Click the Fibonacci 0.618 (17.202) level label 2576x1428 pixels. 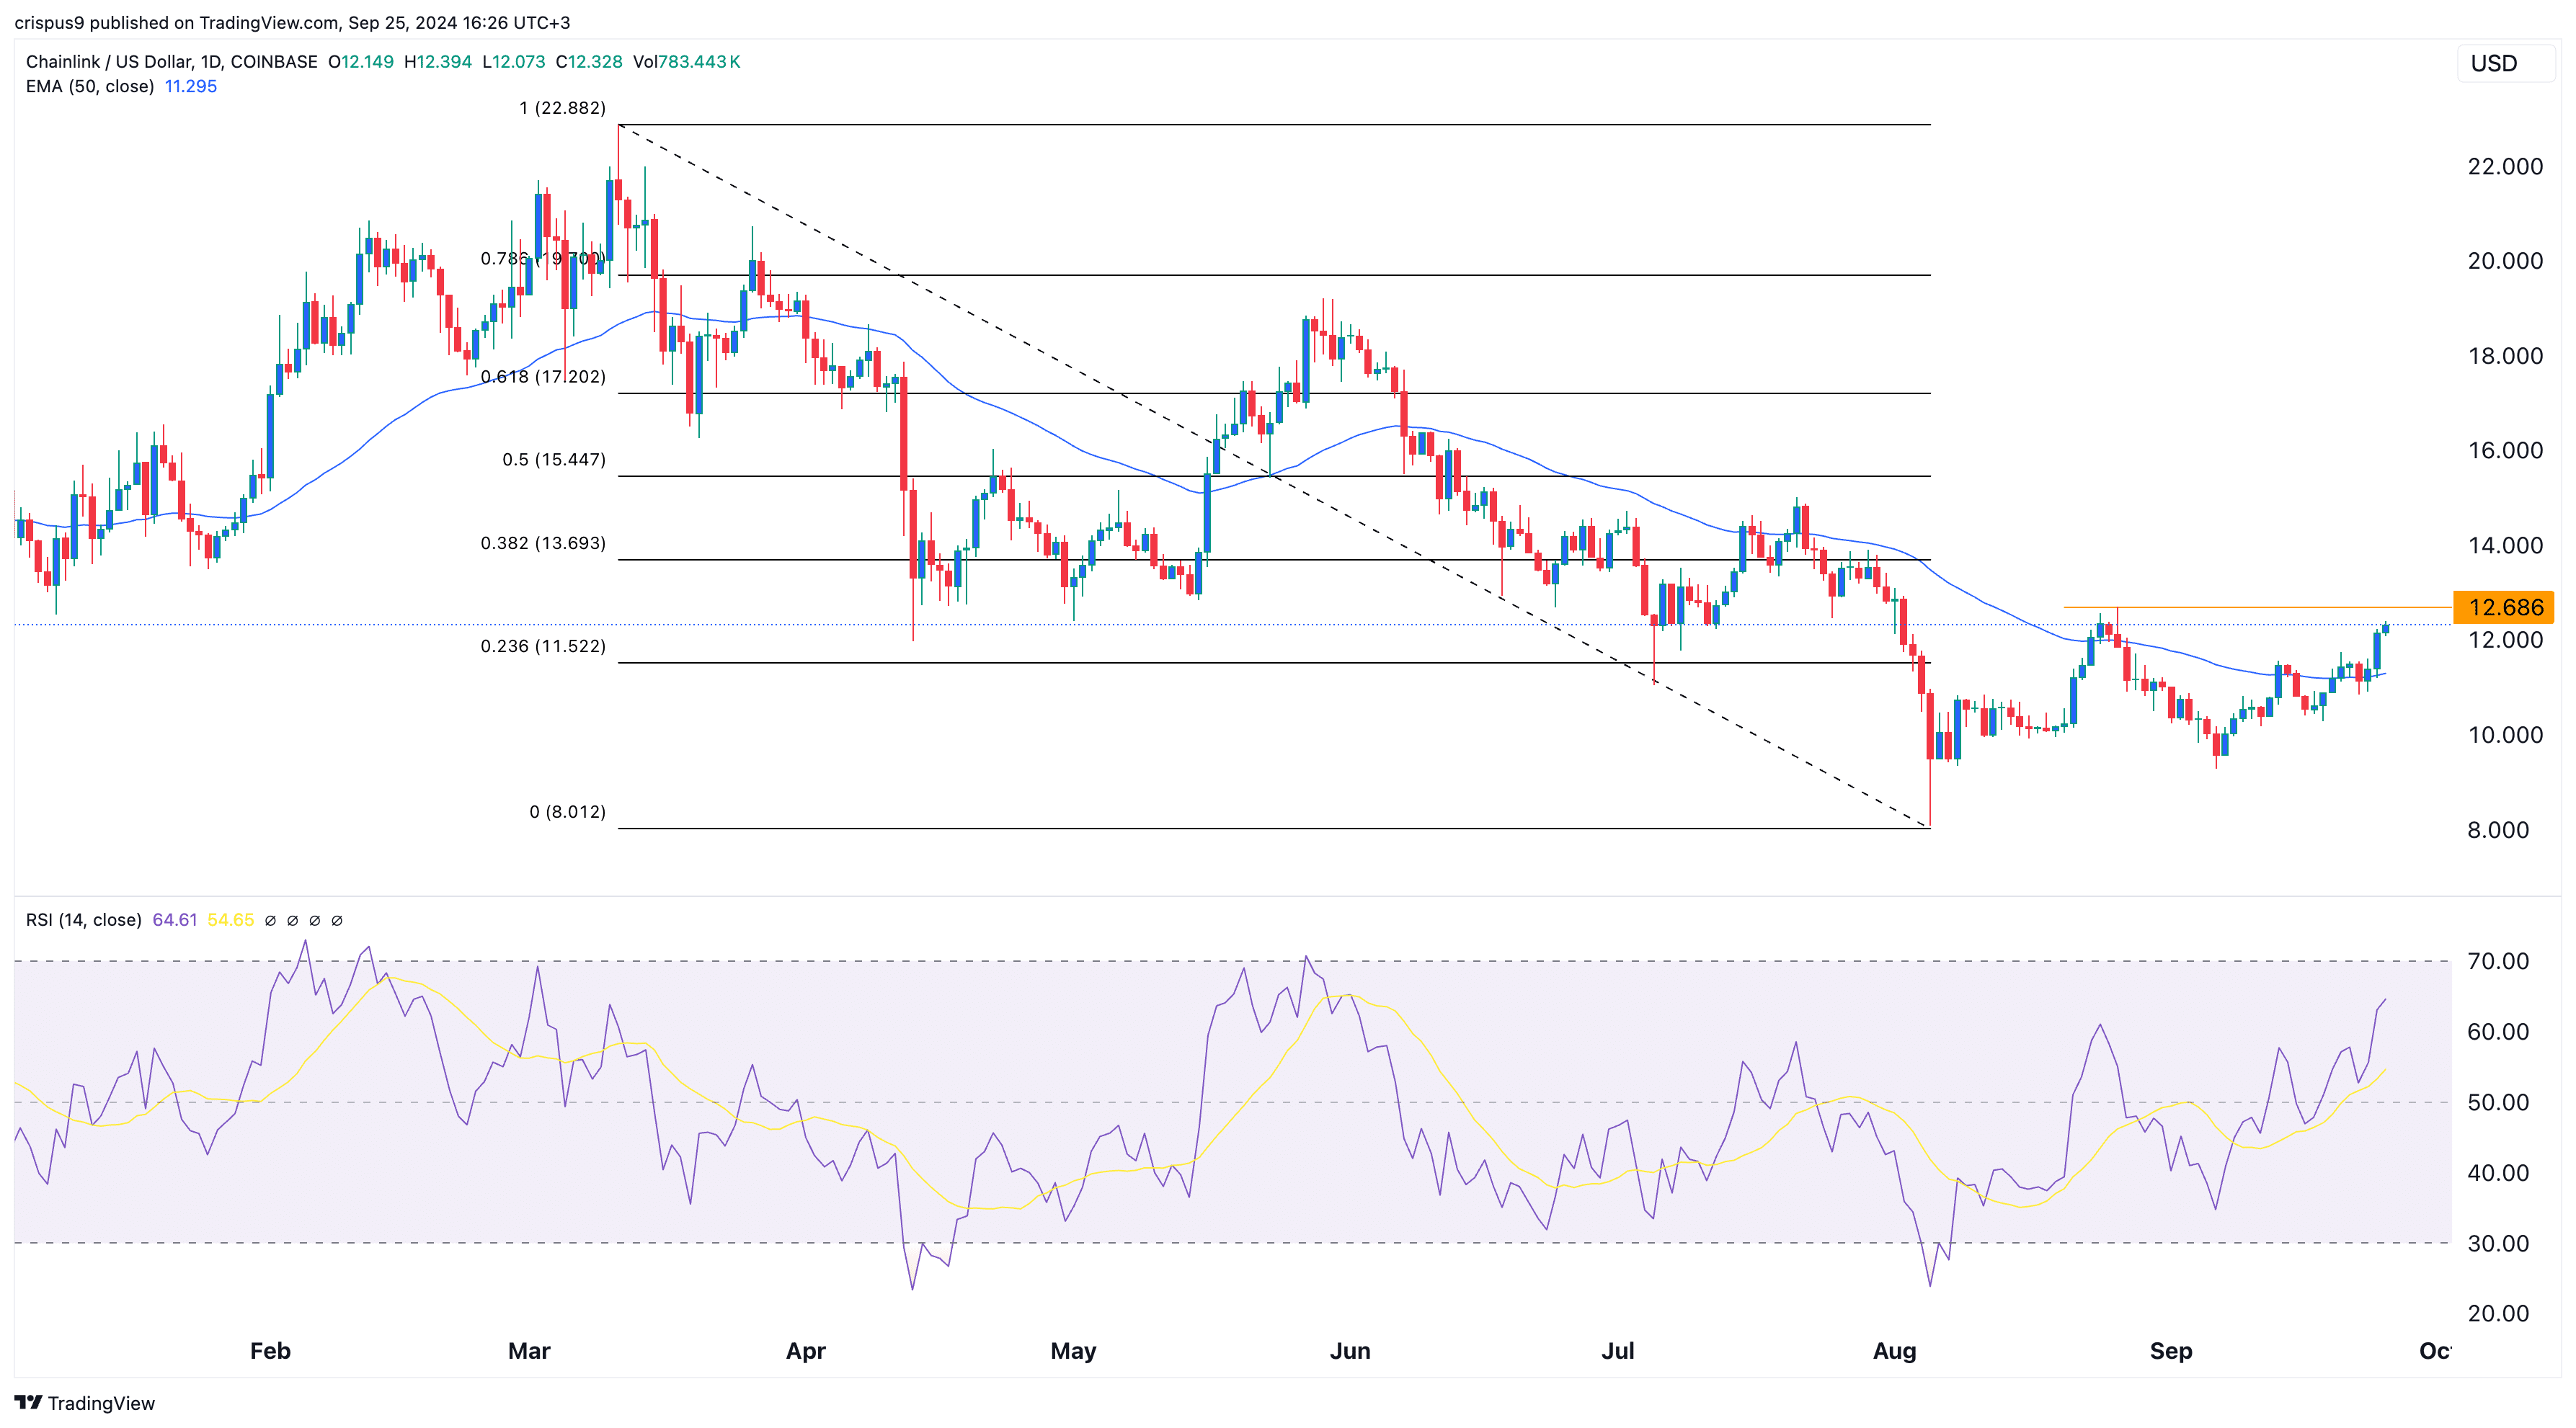[543, 377]
